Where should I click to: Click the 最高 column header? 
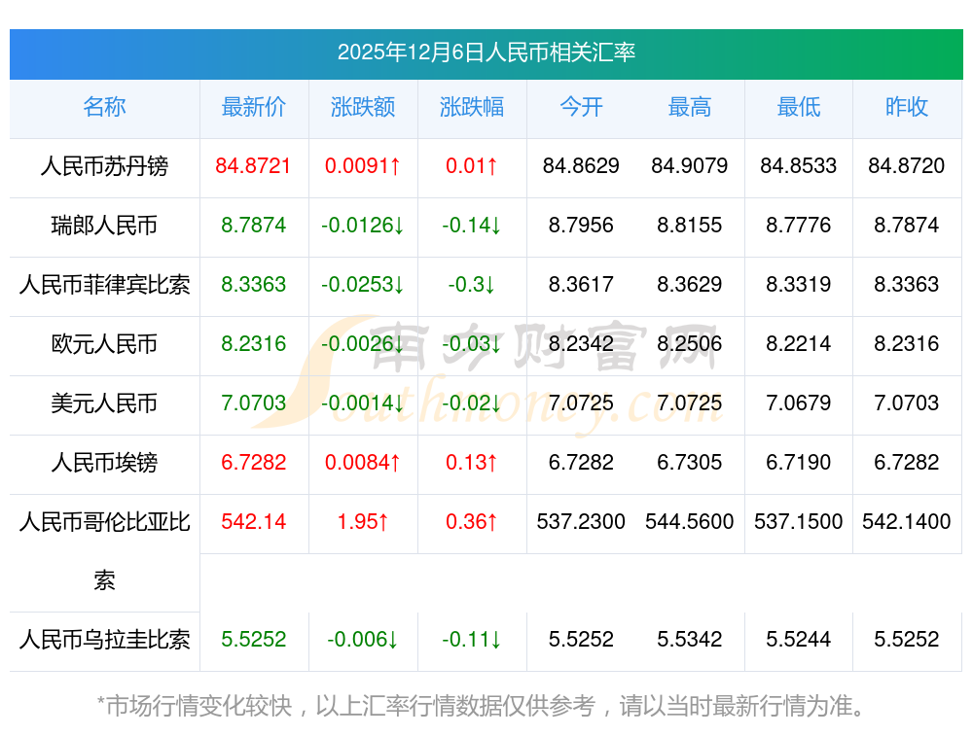[690, 107]
